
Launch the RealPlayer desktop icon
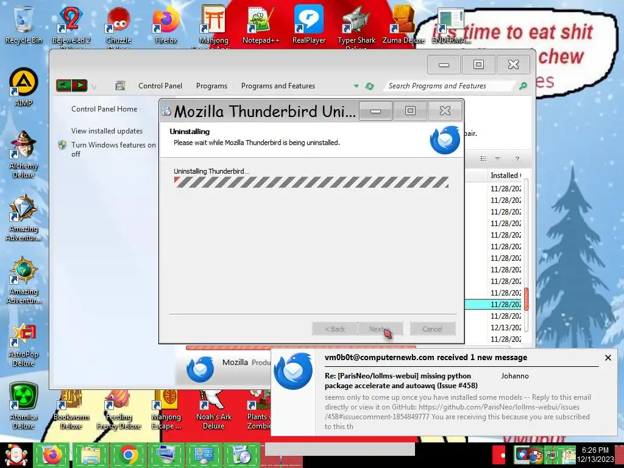click(309, 24)
